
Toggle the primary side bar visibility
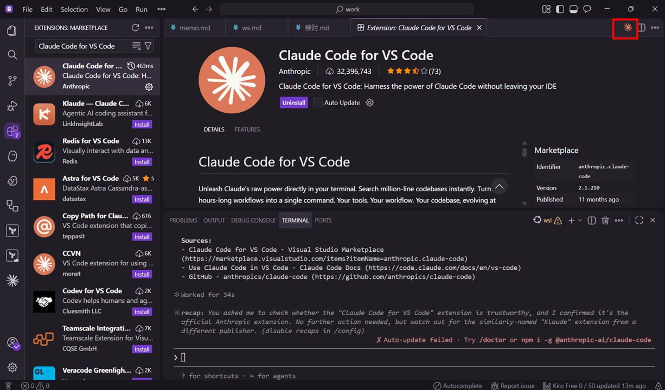click(560, 9)
